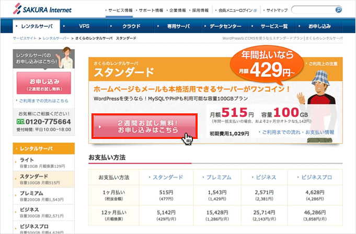Image resolution: width=356 pixels, height=234 pixels.
Task: Click the スタンダード banner title
Action: [124, 72]
